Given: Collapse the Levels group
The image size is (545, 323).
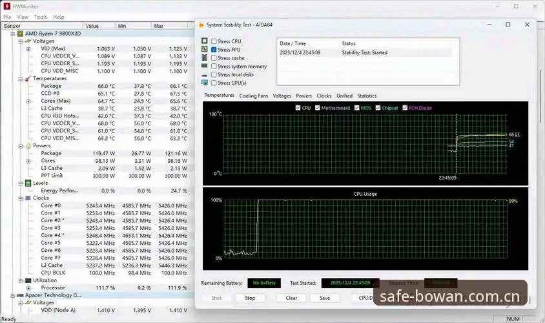Looking at the screenshot, I should click(x=21, y=183).
